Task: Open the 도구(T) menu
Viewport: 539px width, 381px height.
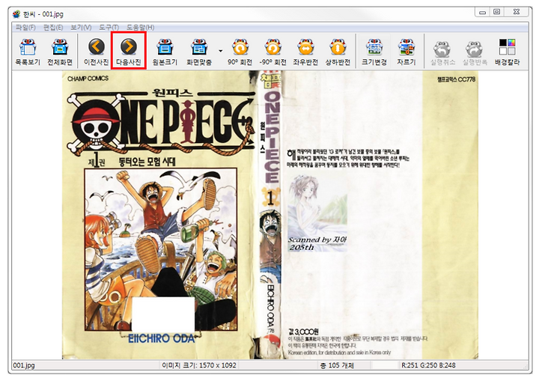Action: (109, 27)
